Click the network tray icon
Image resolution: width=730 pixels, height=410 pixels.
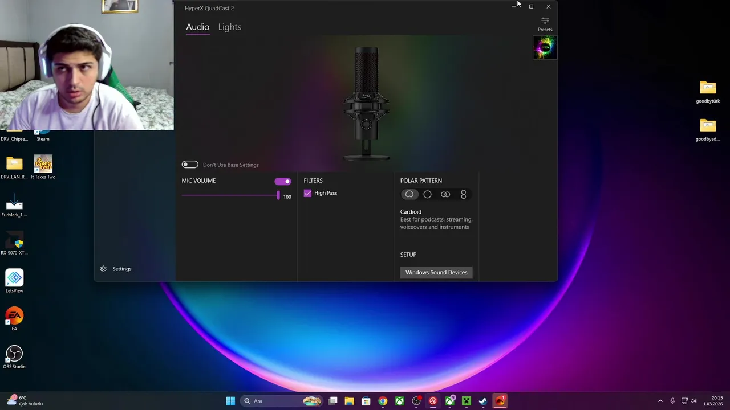click(684, 401)
